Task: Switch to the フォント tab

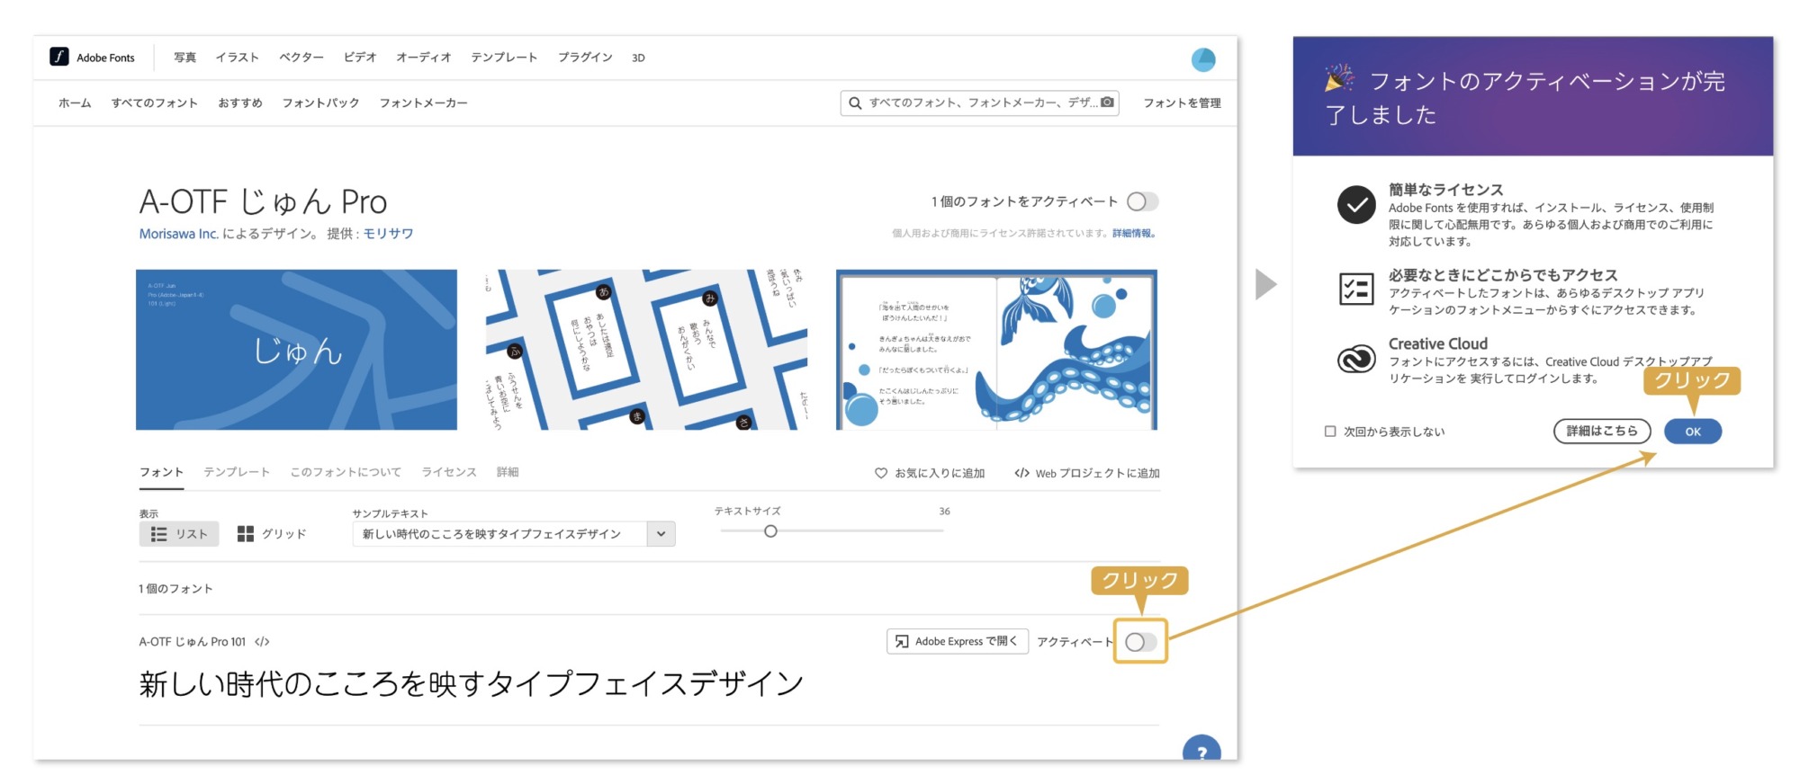Action: pos(161,473)
